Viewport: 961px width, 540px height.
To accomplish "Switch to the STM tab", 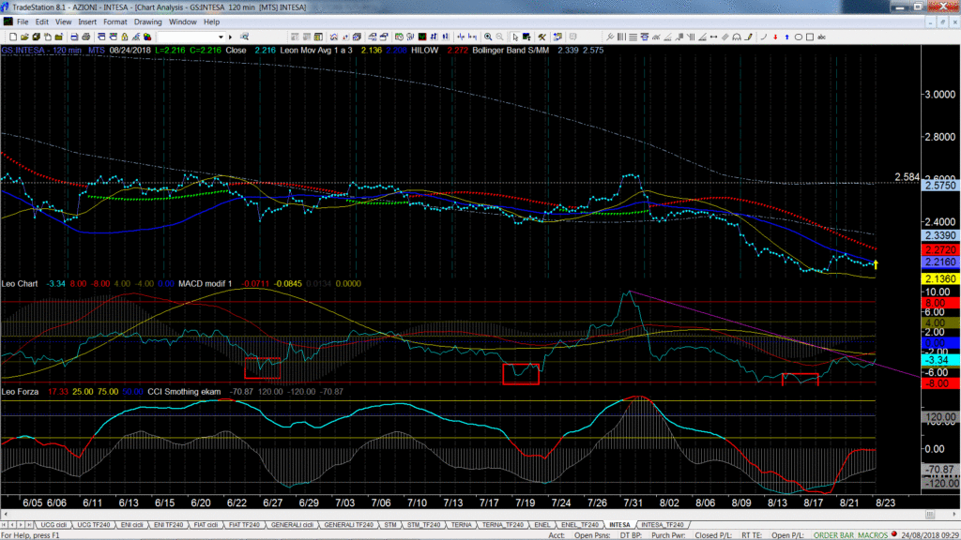I will pyautogui.click(x=390, y=525).
